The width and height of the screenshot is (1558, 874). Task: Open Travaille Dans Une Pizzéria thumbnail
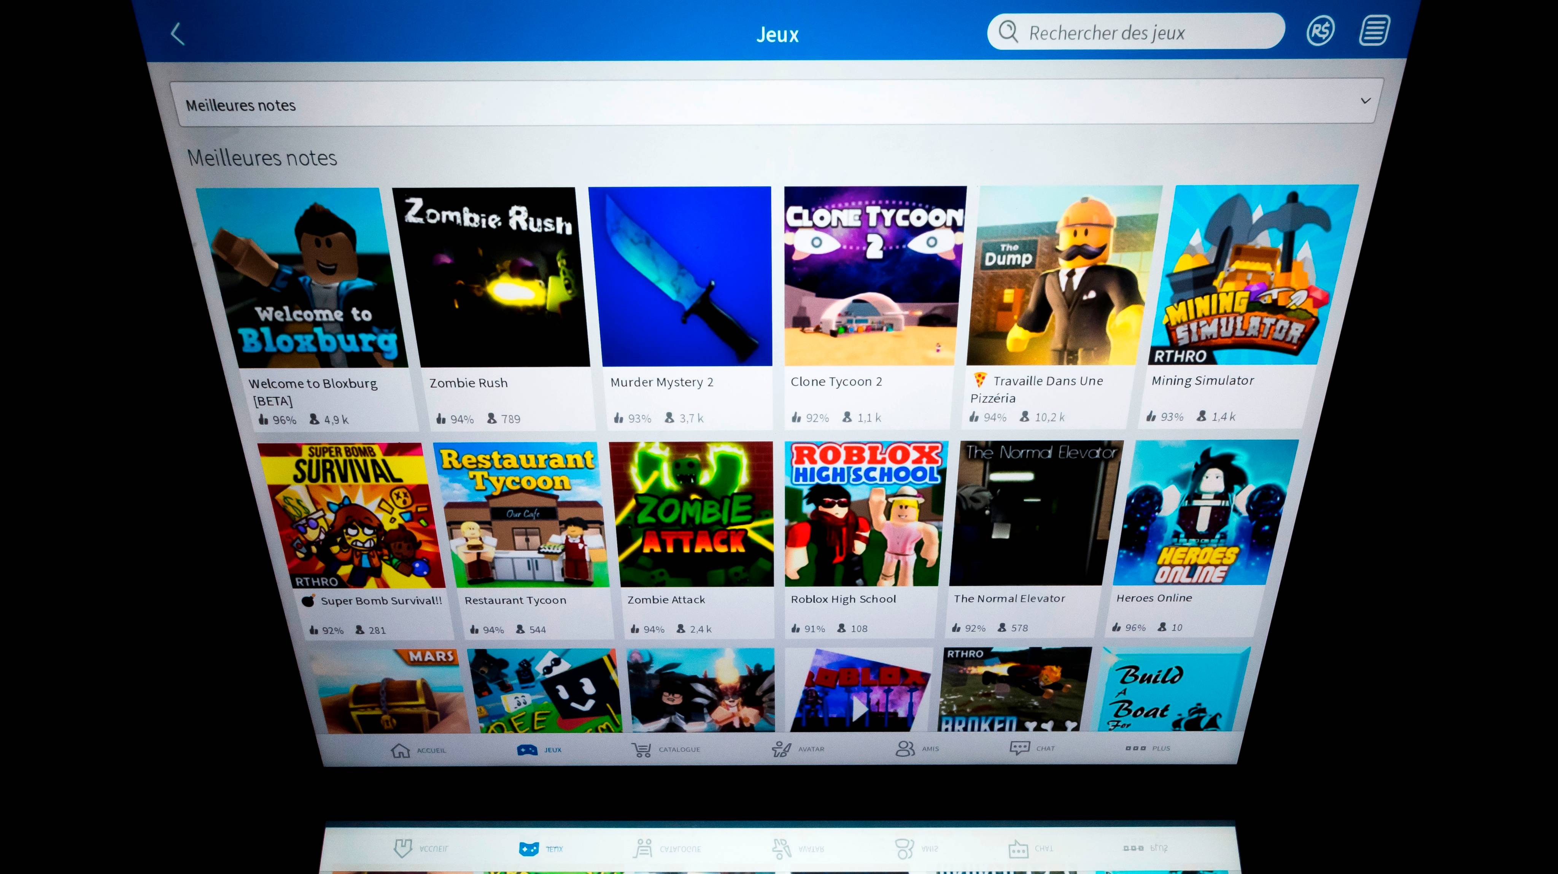pos(1065,275)
